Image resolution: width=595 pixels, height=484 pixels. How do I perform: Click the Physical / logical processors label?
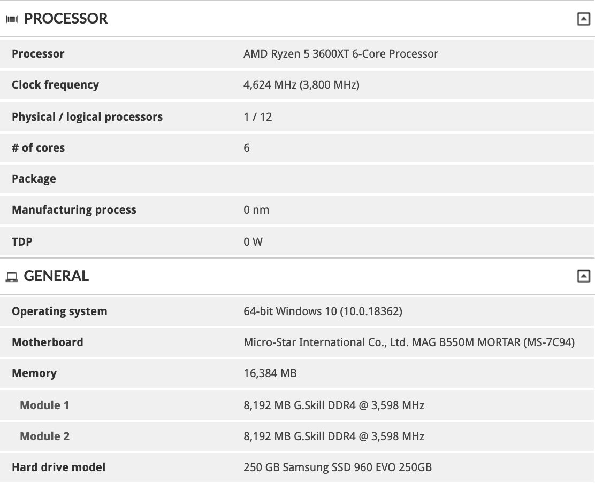tap(87, 116)
